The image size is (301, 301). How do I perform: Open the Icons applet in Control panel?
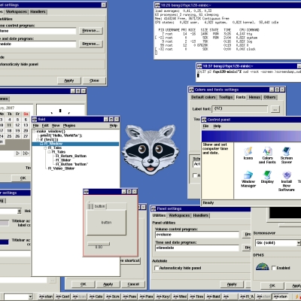click(248, 154)
